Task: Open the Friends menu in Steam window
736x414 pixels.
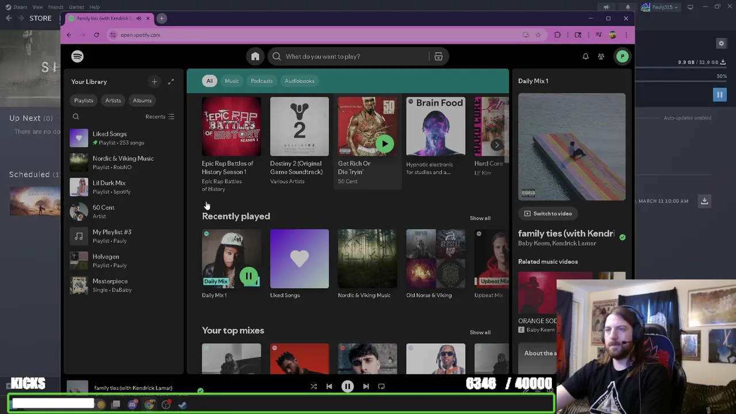Action: tap(56, 7)
